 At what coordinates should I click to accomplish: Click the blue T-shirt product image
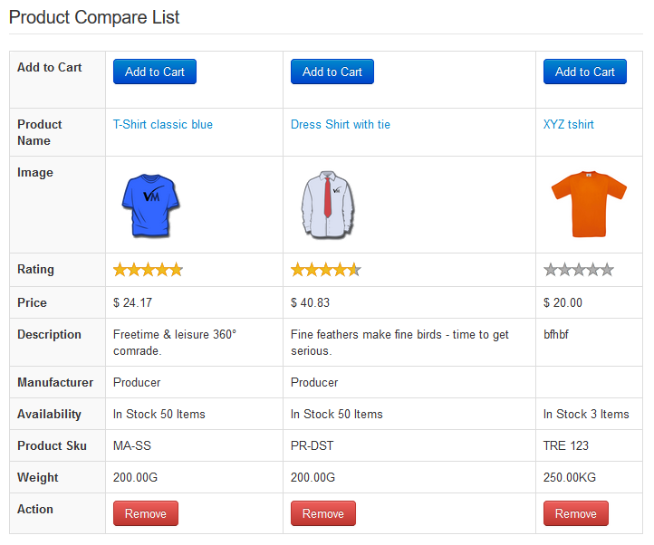coord(149,206)
